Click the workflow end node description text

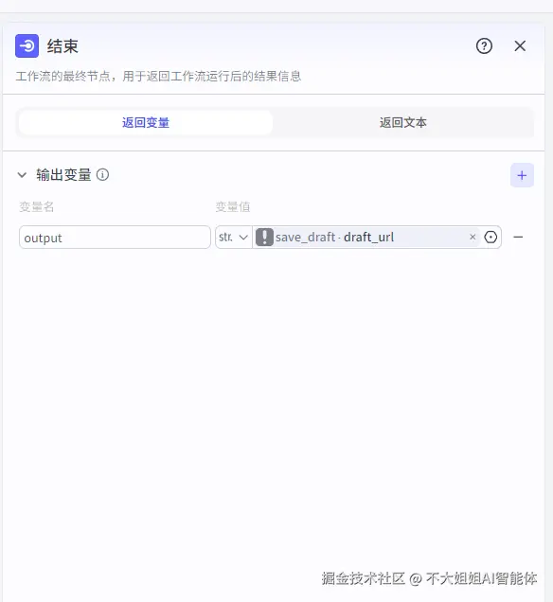(x=158, y=76)
